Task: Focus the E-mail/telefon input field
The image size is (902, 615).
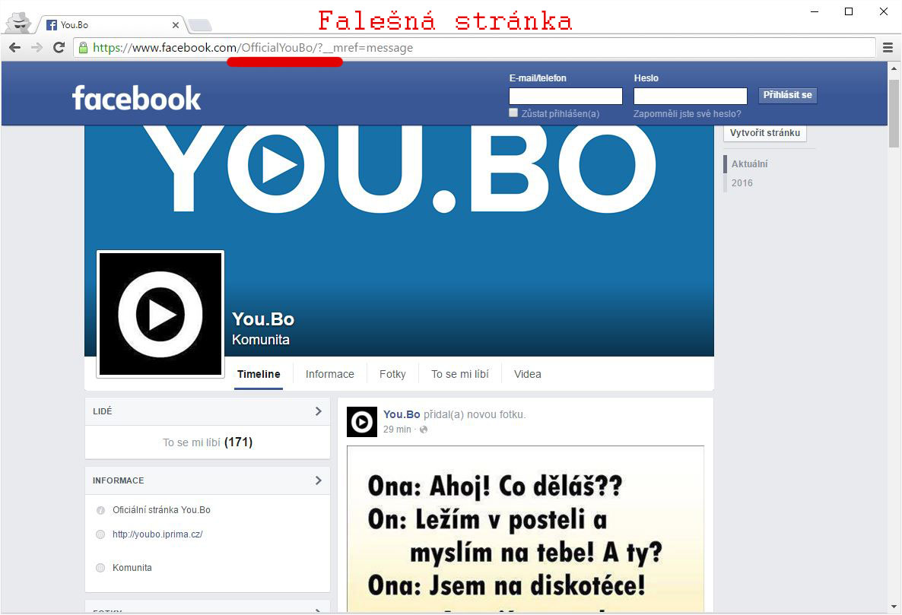Action: [x=566, y=96]
